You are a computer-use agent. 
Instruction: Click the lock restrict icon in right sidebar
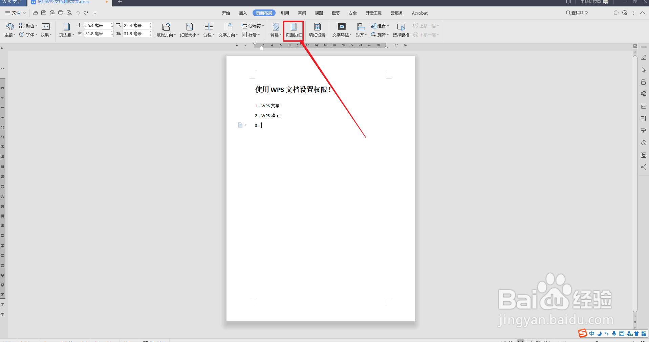(x=644, y=82)
